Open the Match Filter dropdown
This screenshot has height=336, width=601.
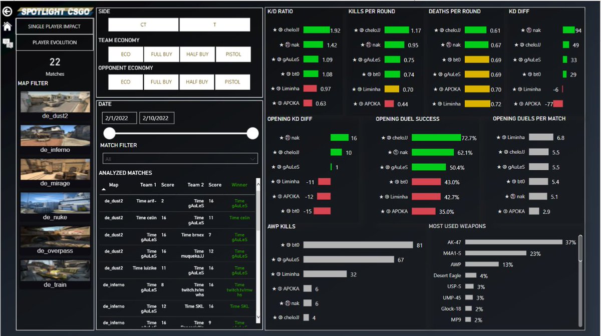[x=179, y=159]
